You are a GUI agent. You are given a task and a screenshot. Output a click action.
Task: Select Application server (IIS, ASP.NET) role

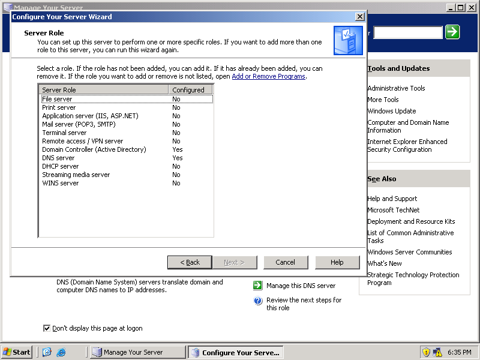[127, 116]
